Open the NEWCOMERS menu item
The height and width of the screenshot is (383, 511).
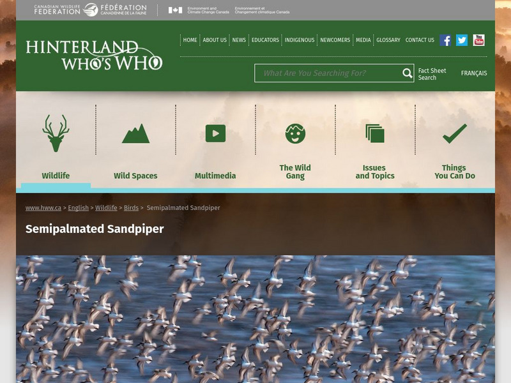point(335,40)
